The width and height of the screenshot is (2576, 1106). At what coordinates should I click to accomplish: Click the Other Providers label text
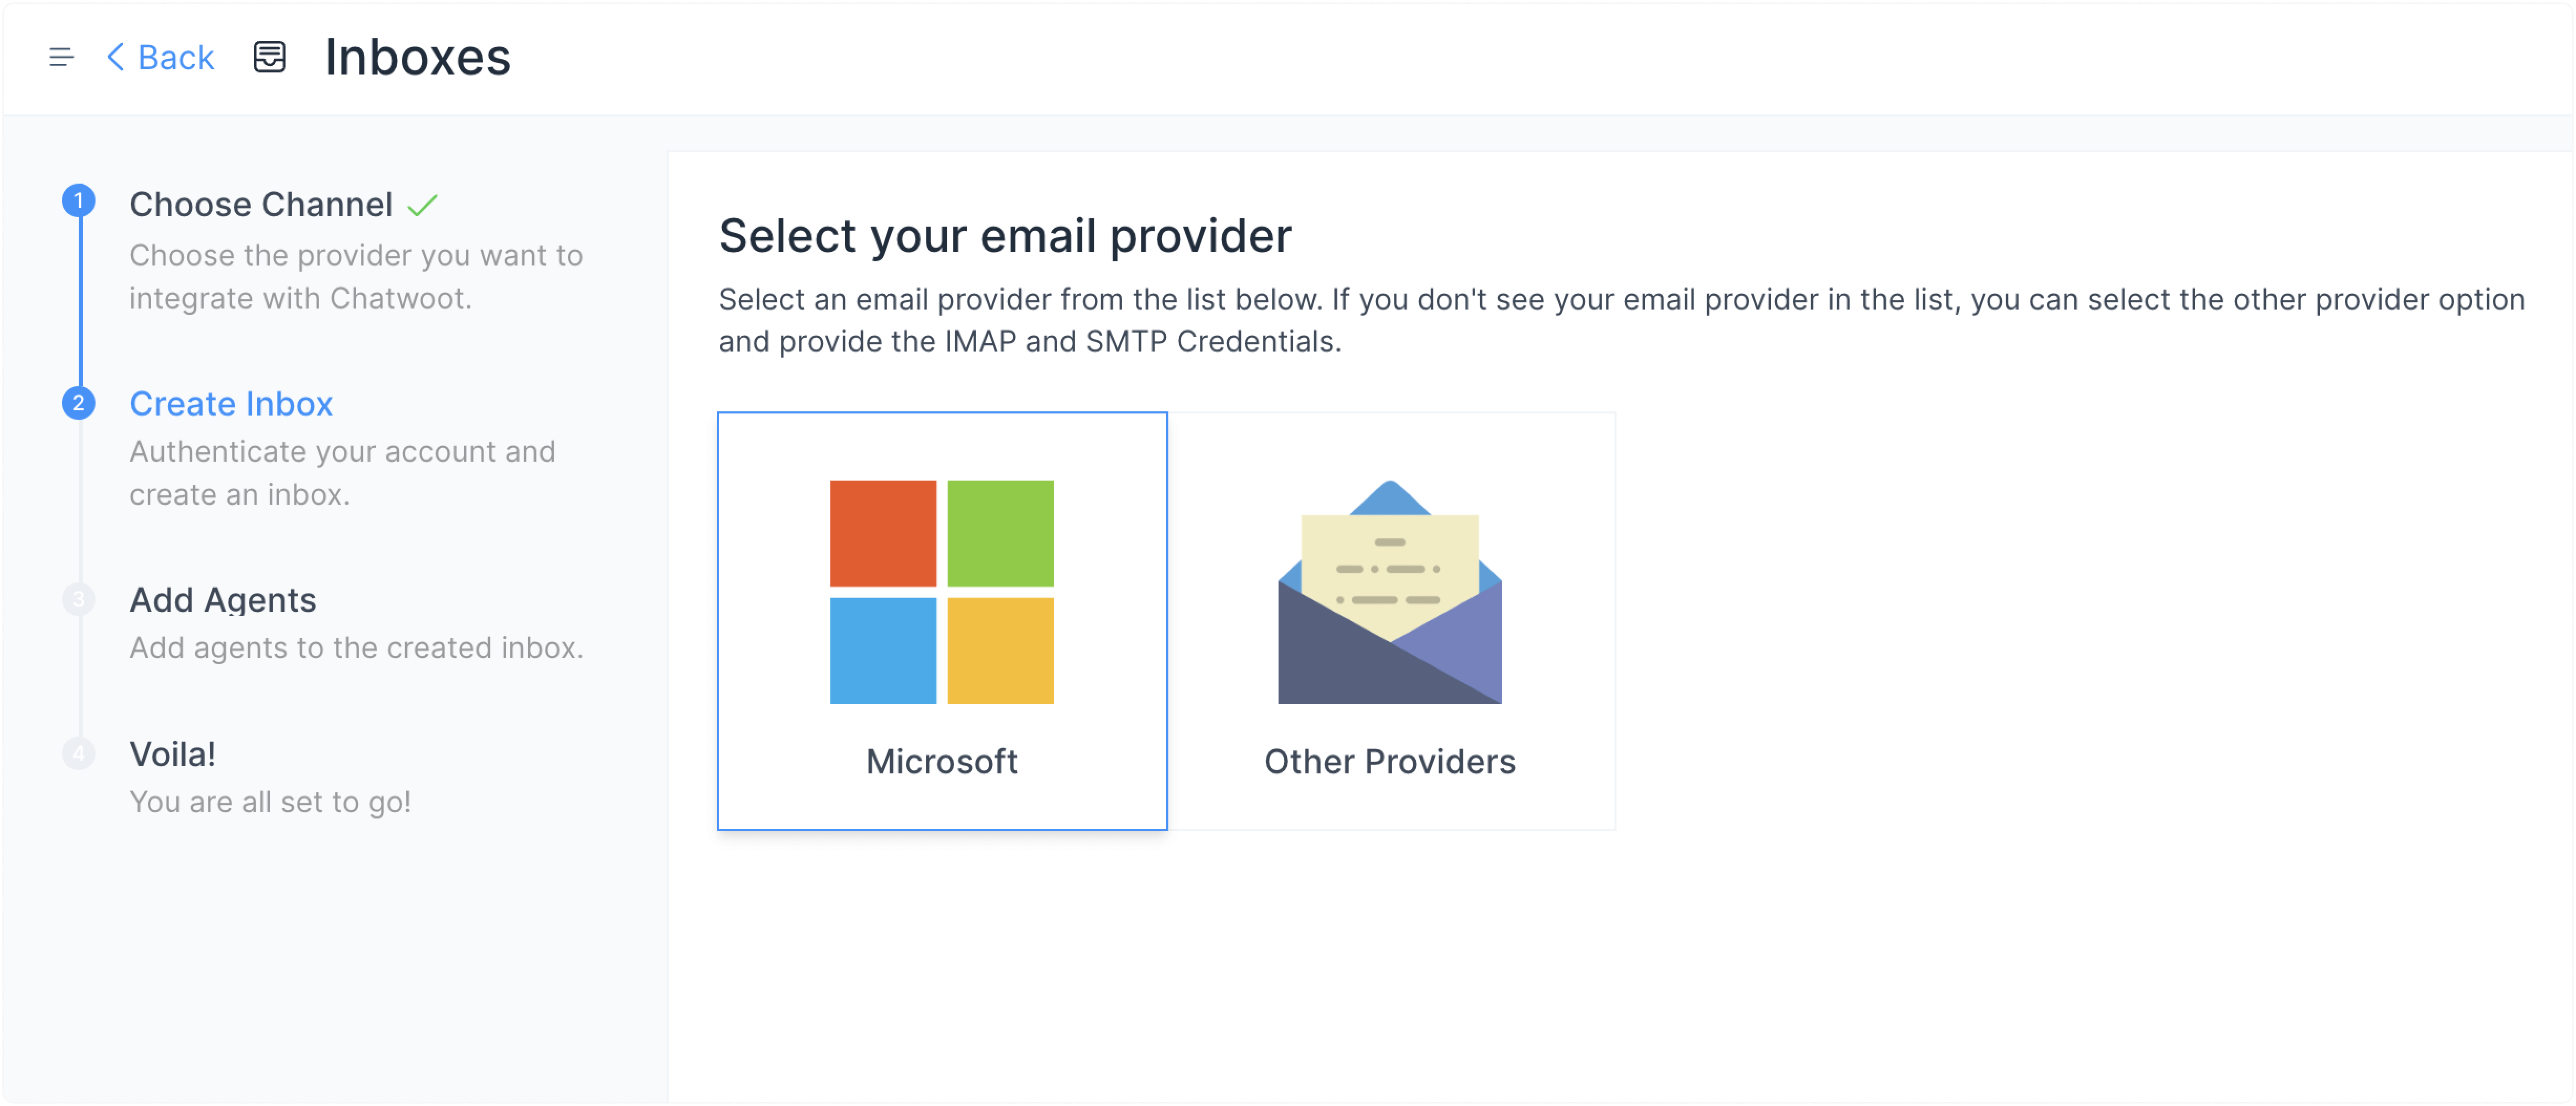(x=1389, y=762)
